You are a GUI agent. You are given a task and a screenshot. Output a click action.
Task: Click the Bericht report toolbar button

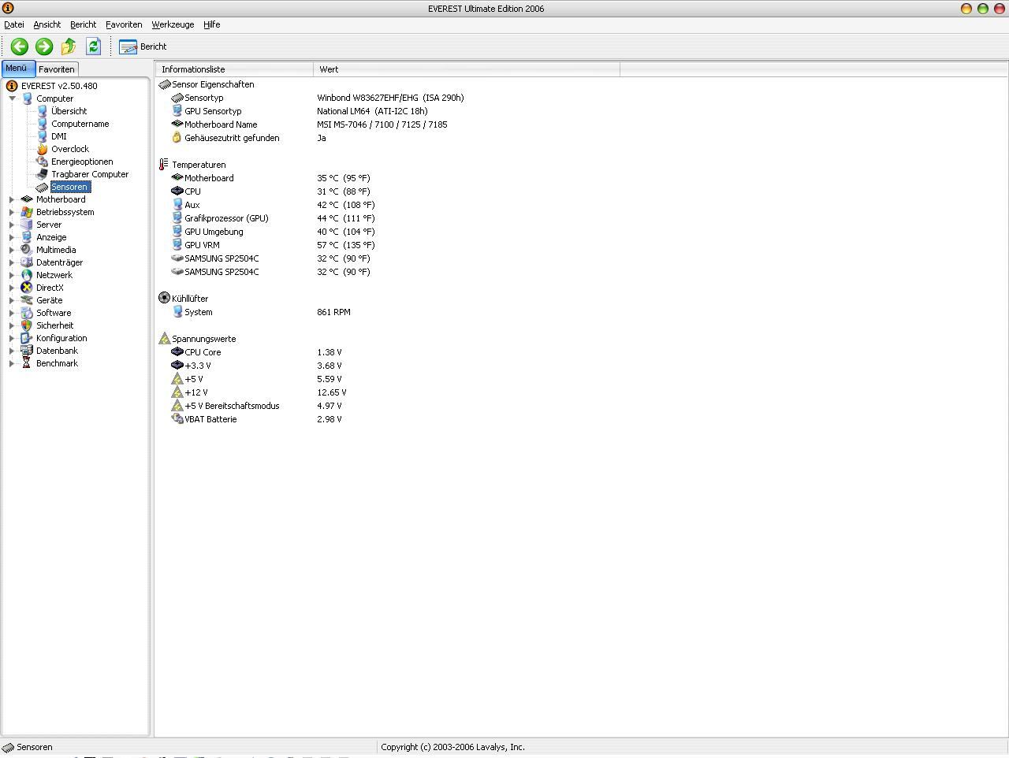pos(143,46)
